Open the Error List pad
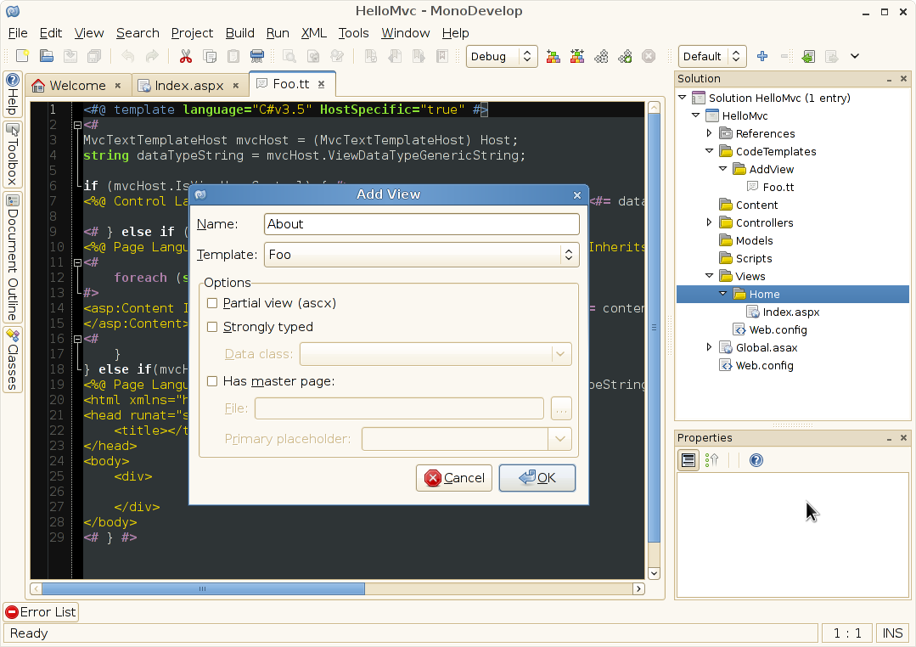Viewport: 916px width, 647px height. point(40,612)
